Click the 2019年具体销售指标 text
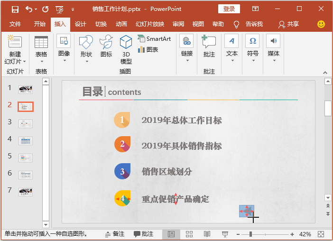The image size is (333, 241). click(182, 146)
